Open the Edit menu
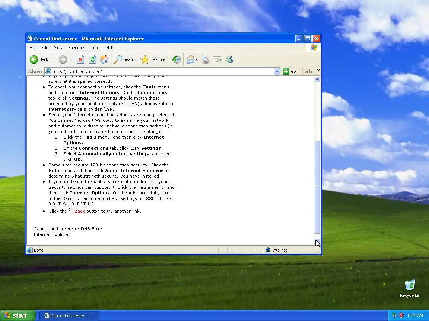429x321 pixels. point(45,48)
